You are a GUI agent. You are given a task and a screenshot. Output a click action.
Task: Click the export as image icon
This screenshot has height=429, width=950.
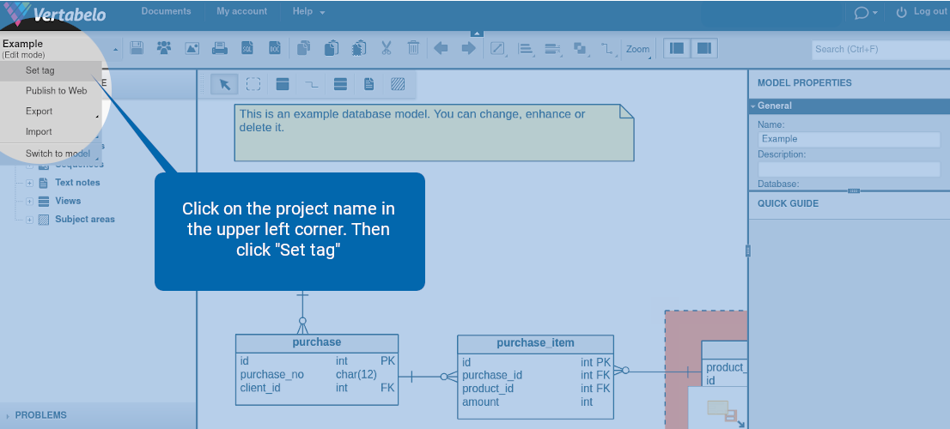point(192,48)
